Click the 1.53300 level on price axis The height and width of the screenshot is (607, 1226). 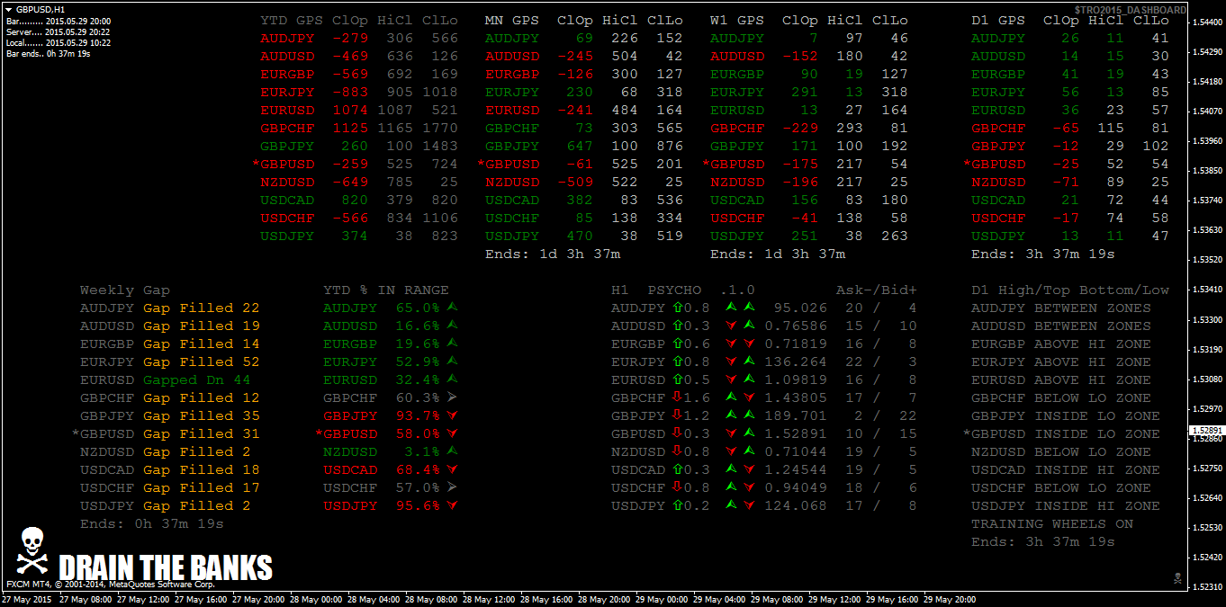click(1206, 319)
